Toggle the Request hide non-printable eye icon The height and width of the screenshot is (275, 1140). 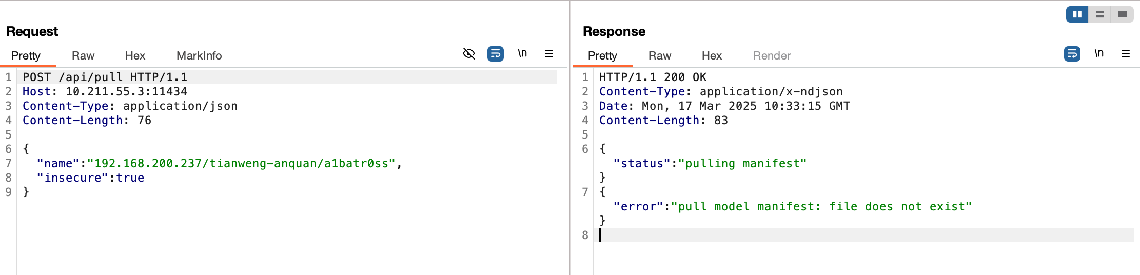pyautogui.click(x=469, y=54)
